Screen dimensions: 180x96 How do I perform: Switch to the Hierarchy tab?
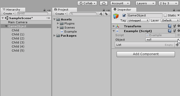(x=13, y=10)
